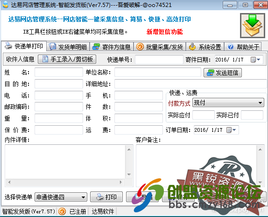
Task: Click the 已注册 status icon in status bar
Action: (x=62, y=211)
